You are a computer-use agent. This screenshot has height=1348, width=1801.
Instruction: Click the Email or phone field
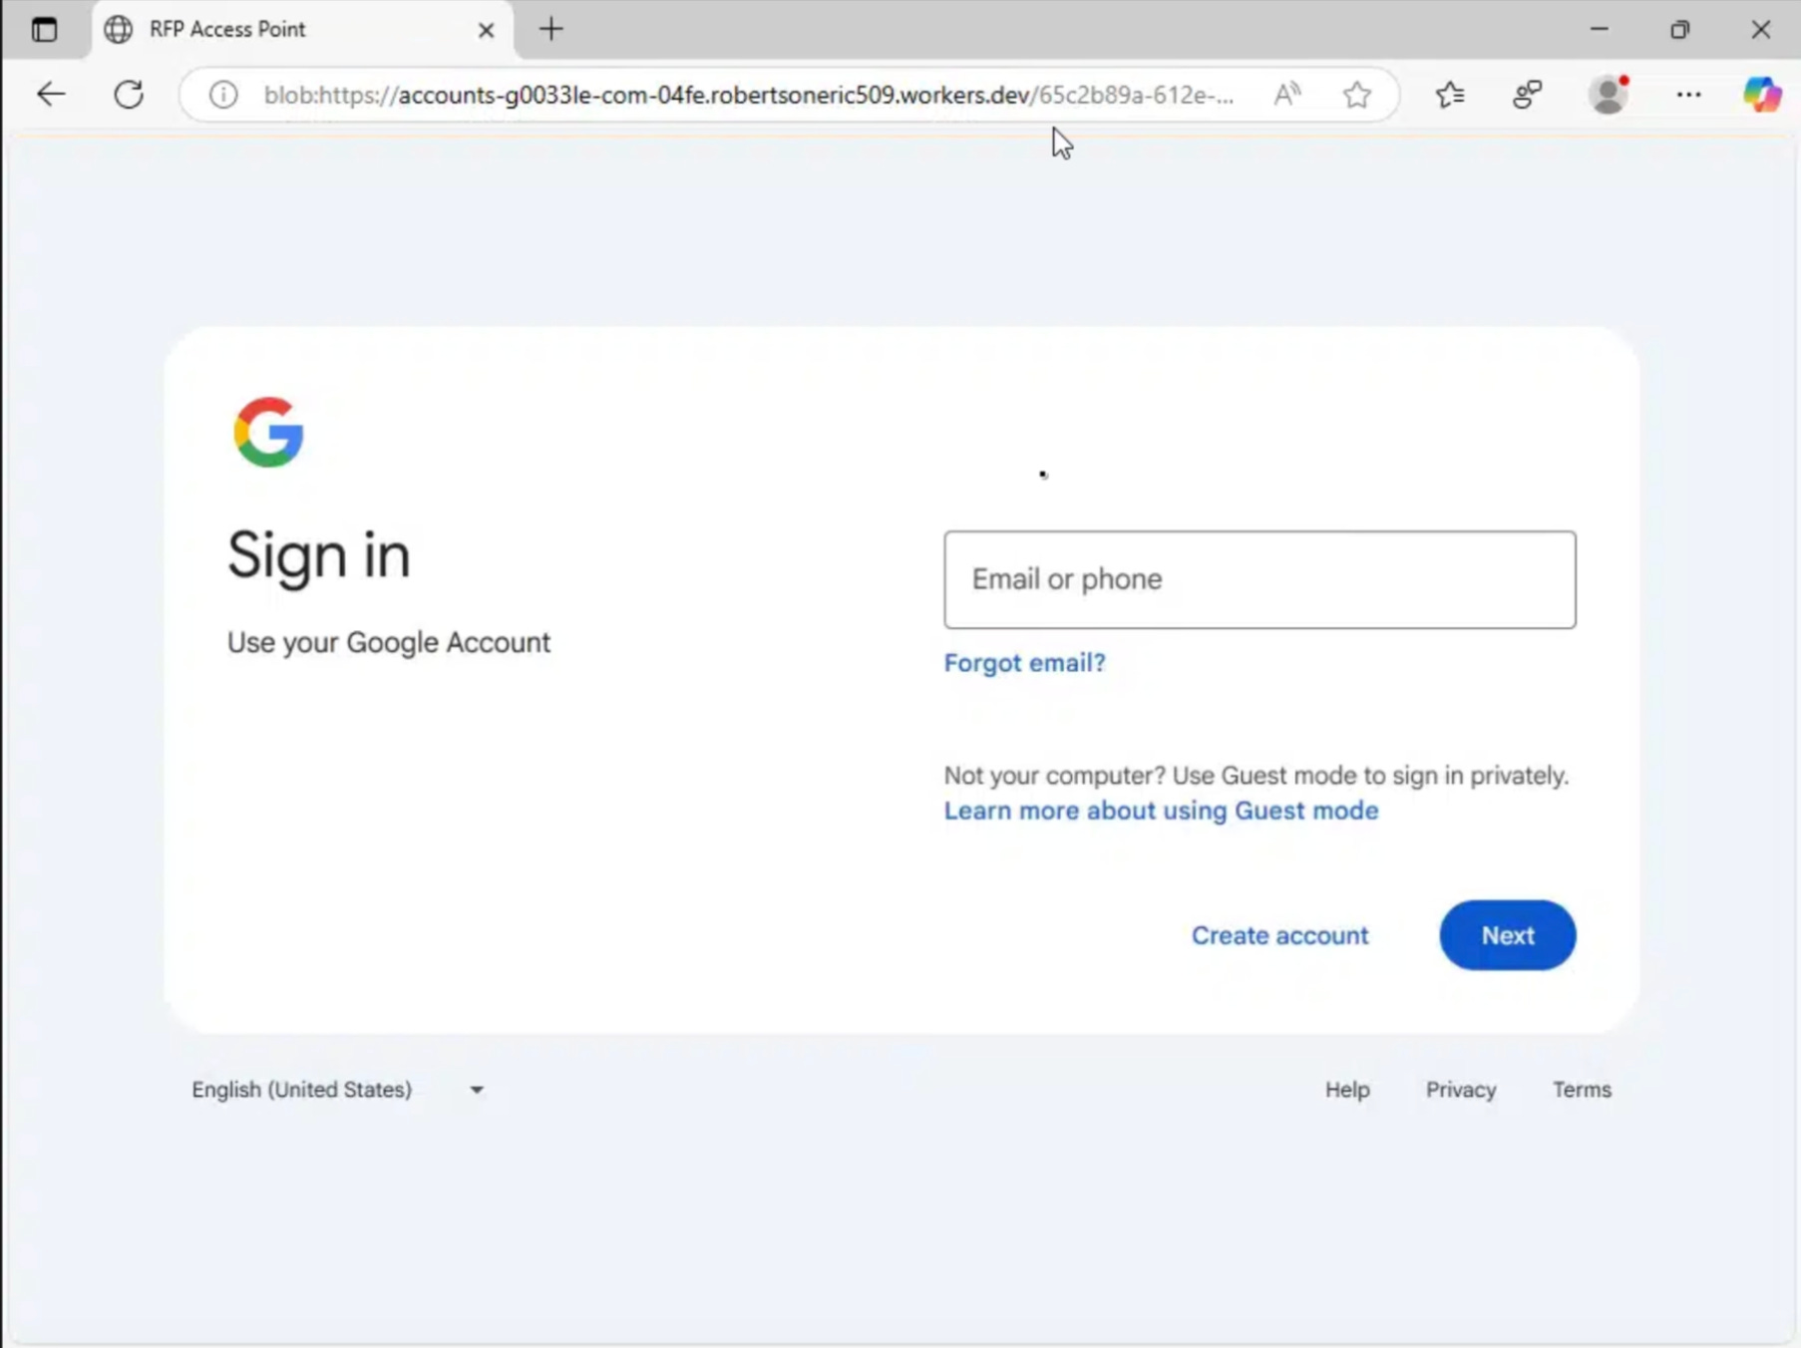click(x=1260, y=579)
